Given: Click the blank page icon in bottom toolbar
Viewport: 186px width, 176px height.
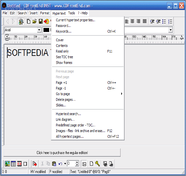Looking at the screenshot, I should click(x=91, y=164).
